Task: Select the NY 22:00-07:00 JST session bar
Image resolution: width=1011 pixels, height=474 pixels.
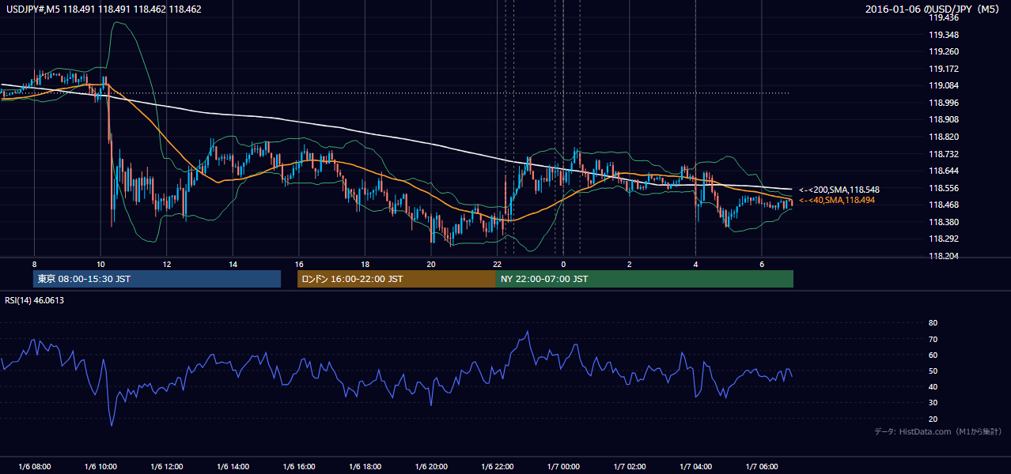Action: (644, 279)
